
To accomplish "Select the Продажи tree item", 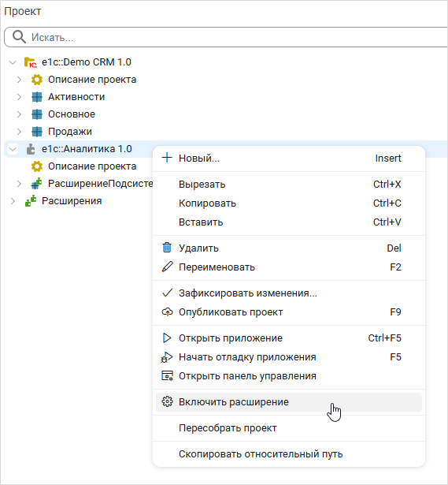I will pyautogui.click(x=70, y=132).
